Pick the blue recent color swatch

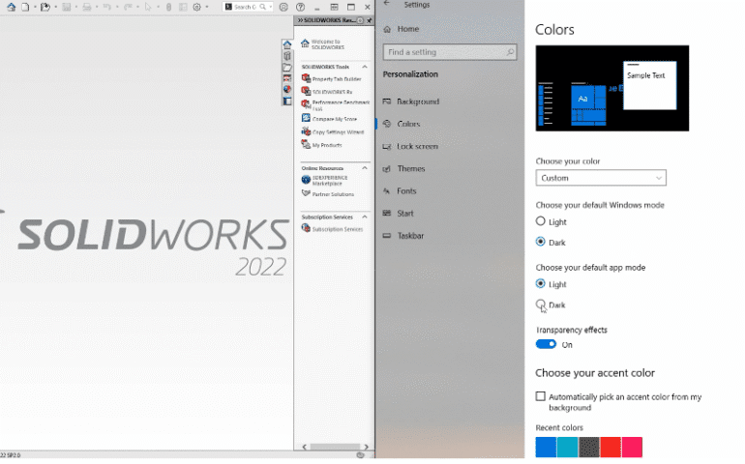[x=546, y=447]
